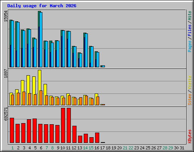Click the red KBytes bar for day 1
Screen dimensions: 194x152
(12, 130)
